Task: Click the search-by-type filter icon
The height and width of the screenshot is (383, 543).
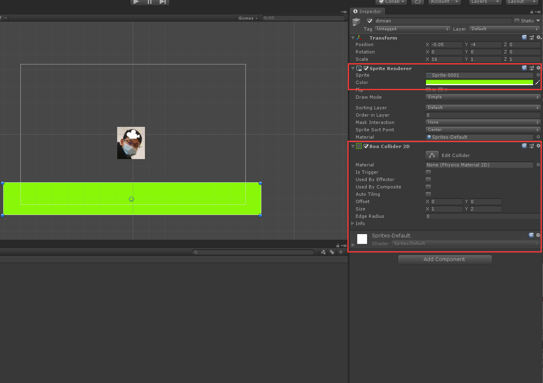Action: click(x=323, y=252)
